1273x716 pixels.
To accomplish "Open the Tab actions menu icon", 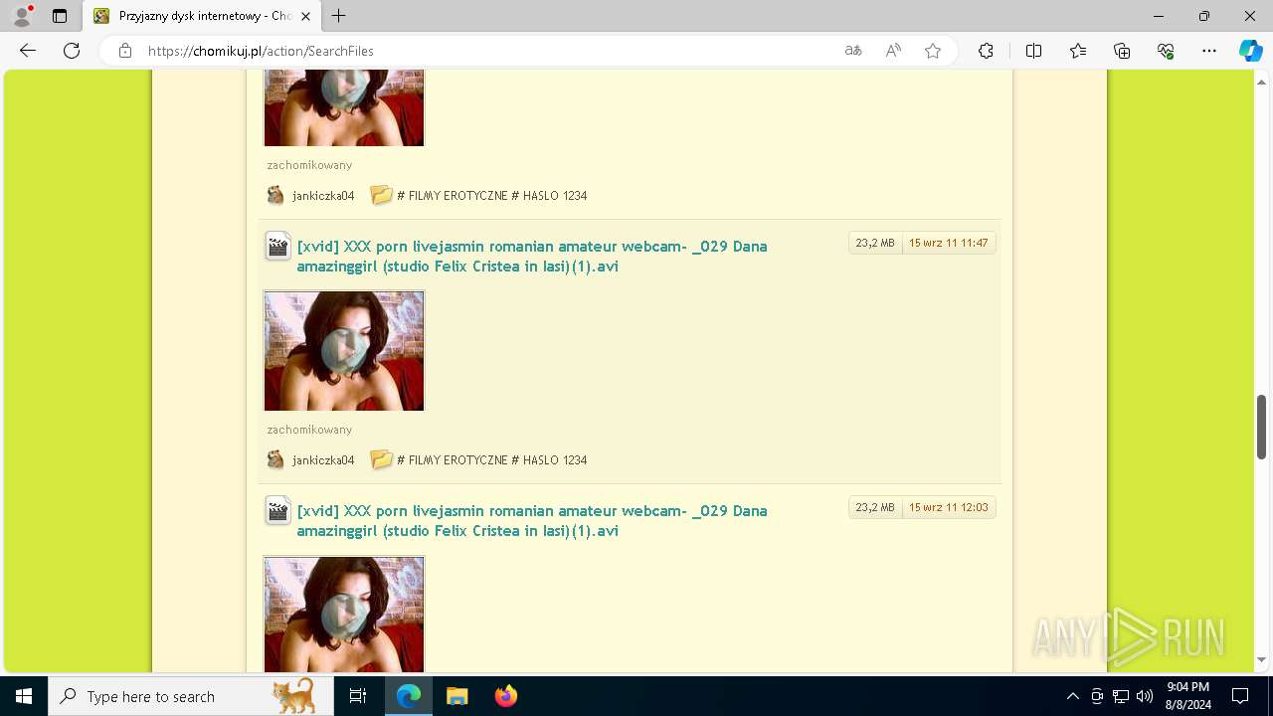I will [x=60, y=16].
